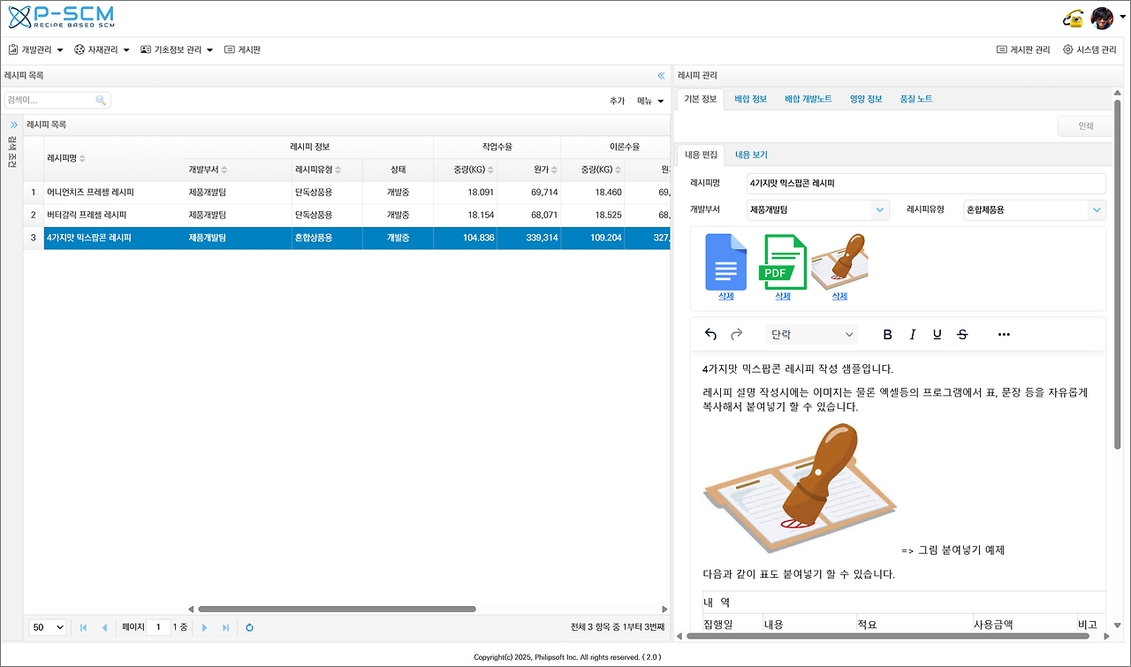
Task: Go to first page in pager
Action: click(84, 627)
